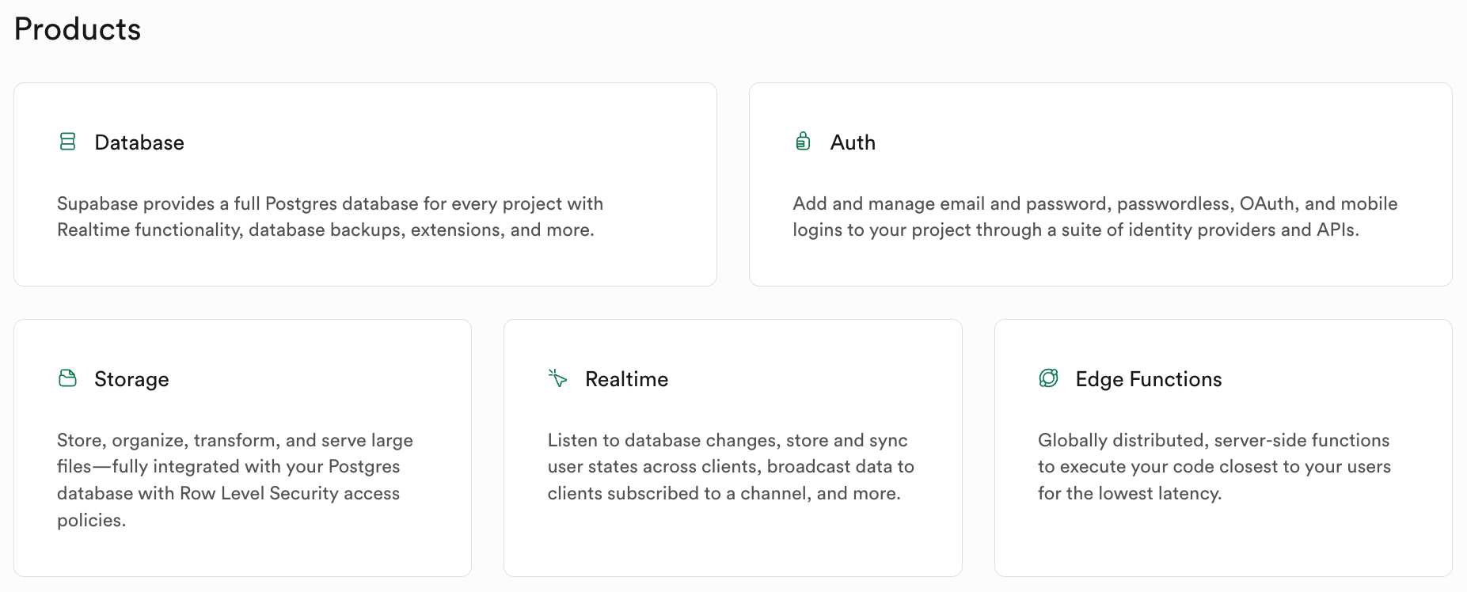
Task: Open the Database product title
Action: (x=139, y=142)
